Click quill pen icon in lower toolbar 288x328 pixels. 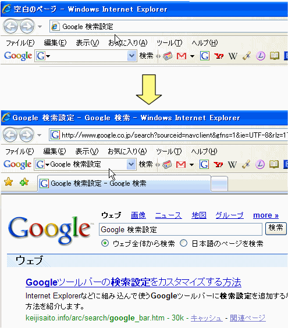[x=246, y=165]
